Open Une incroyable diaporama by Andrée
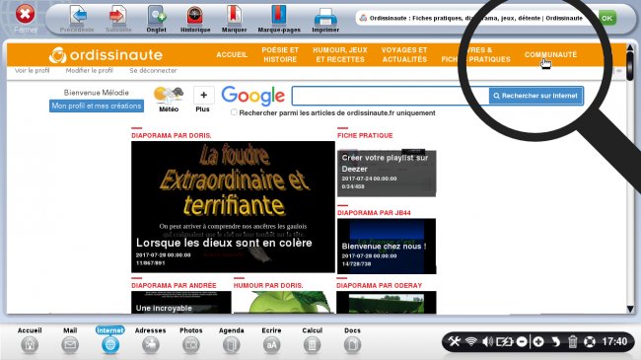 (181, 303)
